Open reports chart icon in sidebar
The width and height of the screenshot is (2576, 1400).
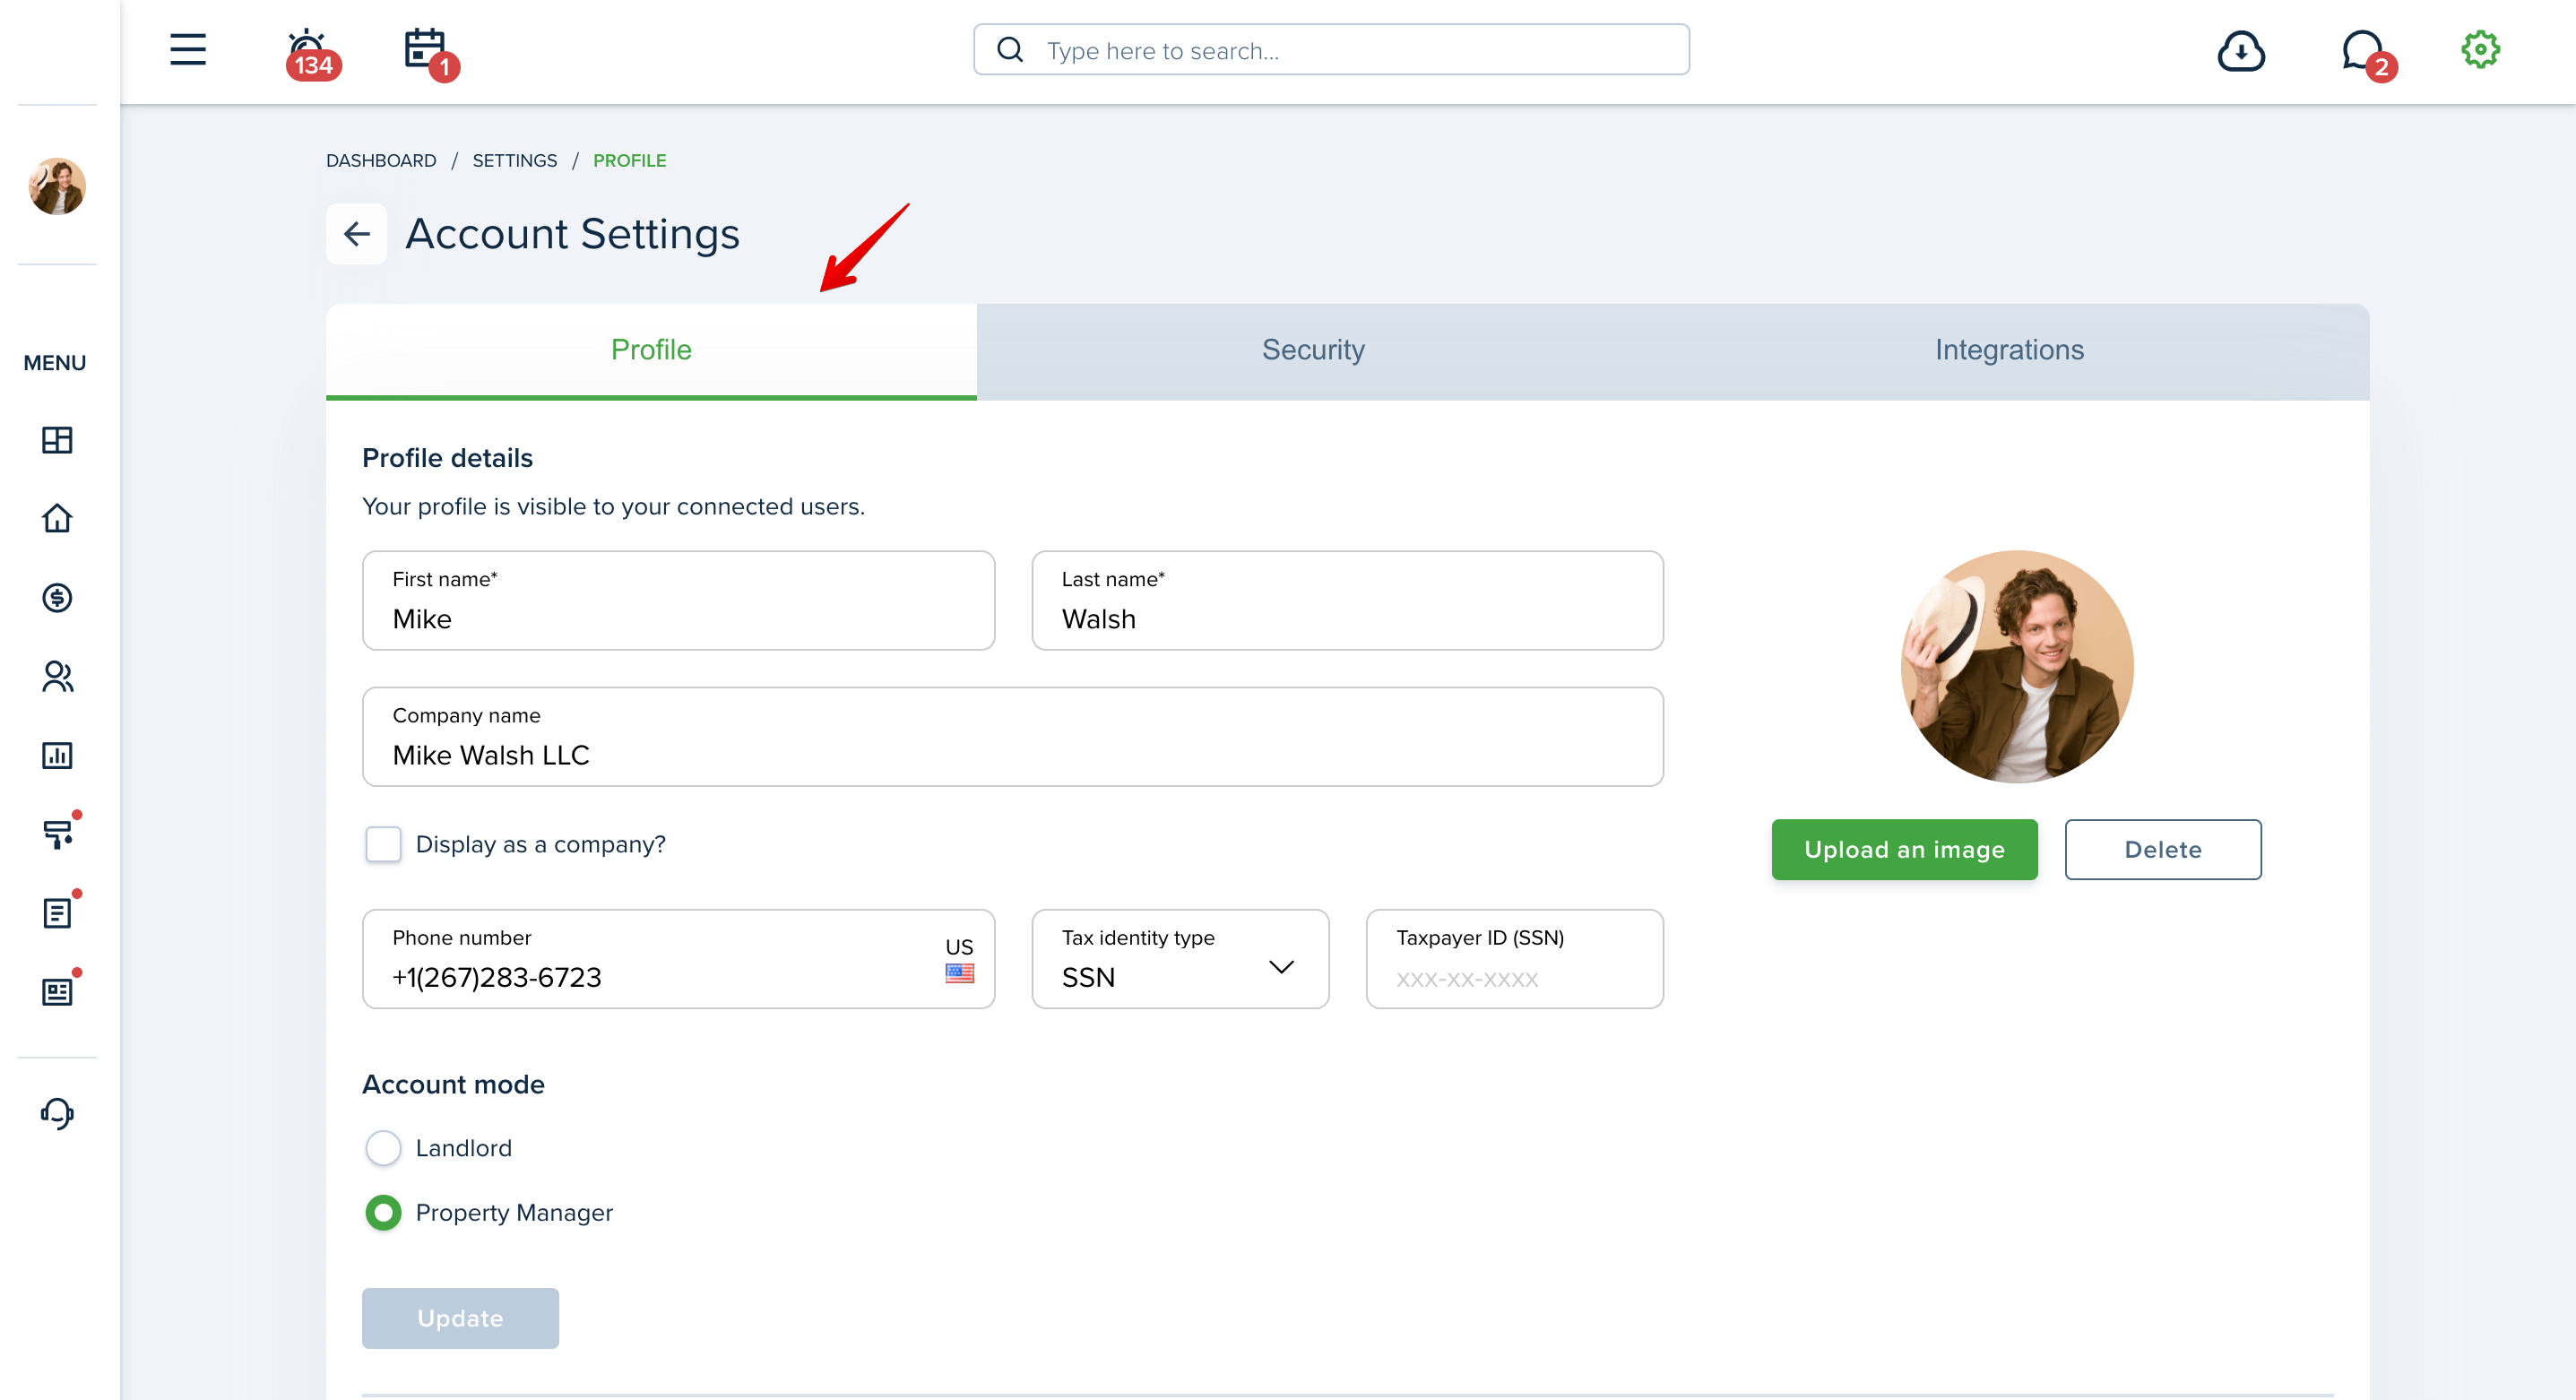(x=57, y=755)
